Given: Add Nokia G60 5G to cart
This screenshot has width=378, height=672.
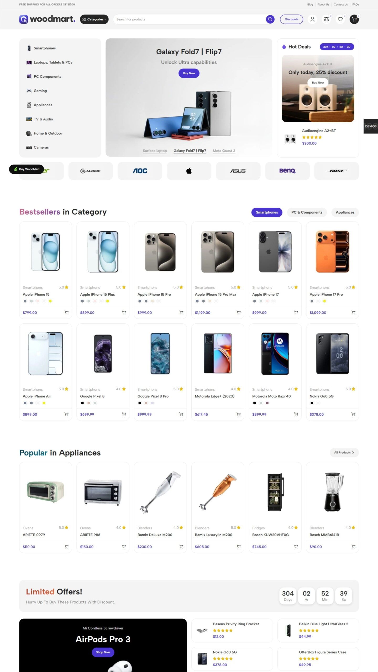Looking at the screenshot, I should click(353, 414).
